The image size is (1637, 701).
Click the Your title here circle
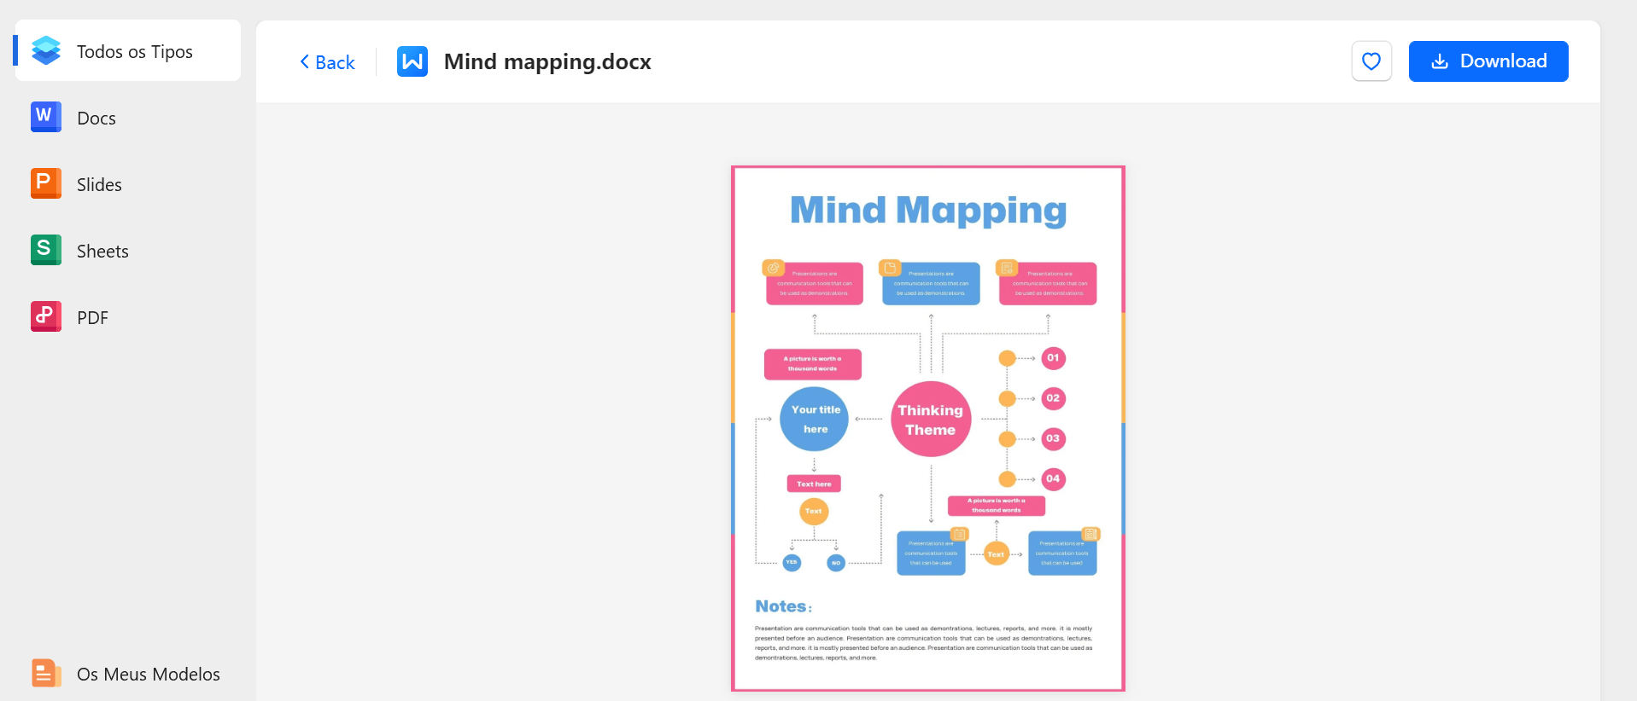click(815, 419)
